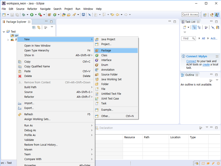Click the Quick Access search field

(190, 15)
